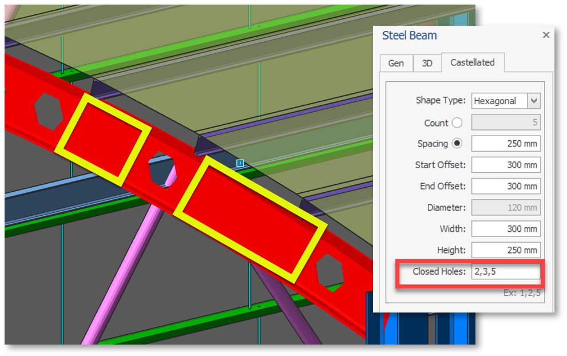Click the Height input field

[506, 250]
